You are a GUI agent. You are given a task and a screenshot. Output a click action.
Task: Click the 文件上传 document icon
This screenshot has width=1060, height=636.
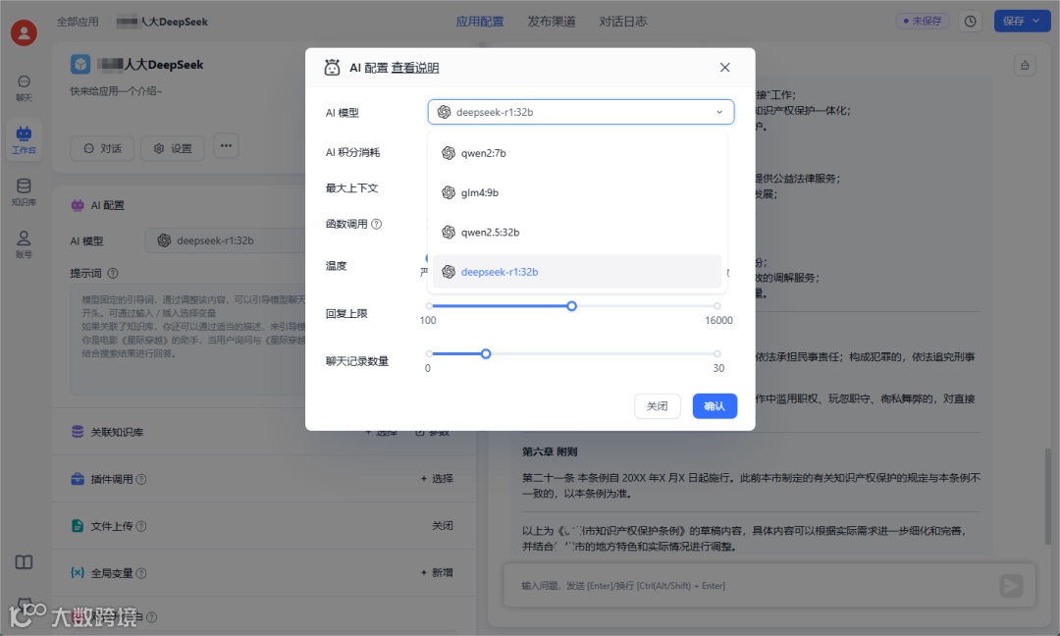coord(78,526)
